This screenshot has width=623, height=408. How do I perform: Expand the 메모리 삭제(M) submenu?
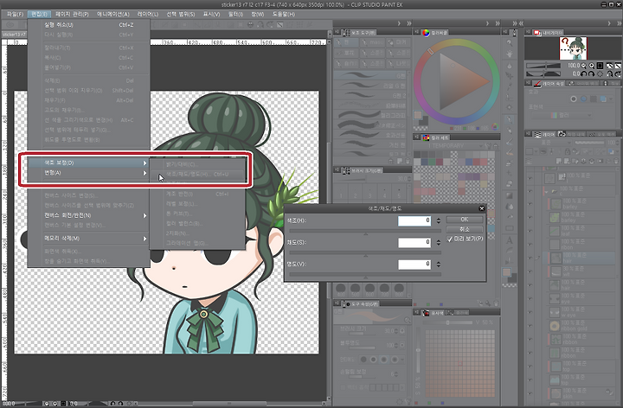tap(89, 239)
